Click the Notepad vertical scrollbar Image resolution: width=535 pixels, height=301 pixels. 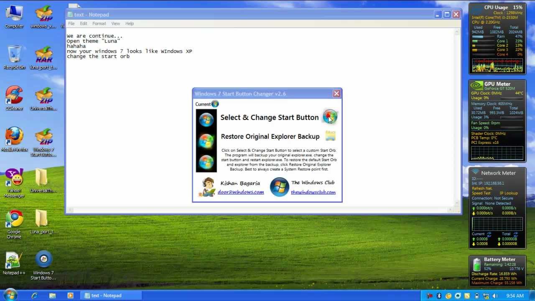click(x=458, y=118)
